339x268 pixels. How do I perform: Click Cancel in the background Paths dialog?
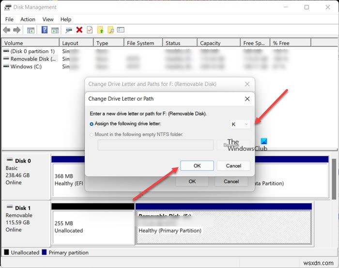[231, 181]
